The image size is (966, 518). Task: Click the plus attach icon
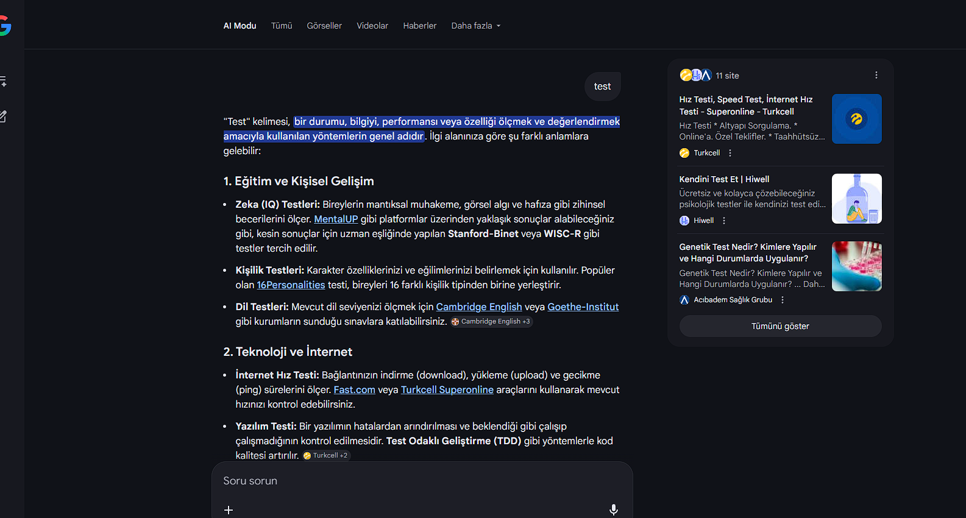pyautogui.click(x=229, y=509)
